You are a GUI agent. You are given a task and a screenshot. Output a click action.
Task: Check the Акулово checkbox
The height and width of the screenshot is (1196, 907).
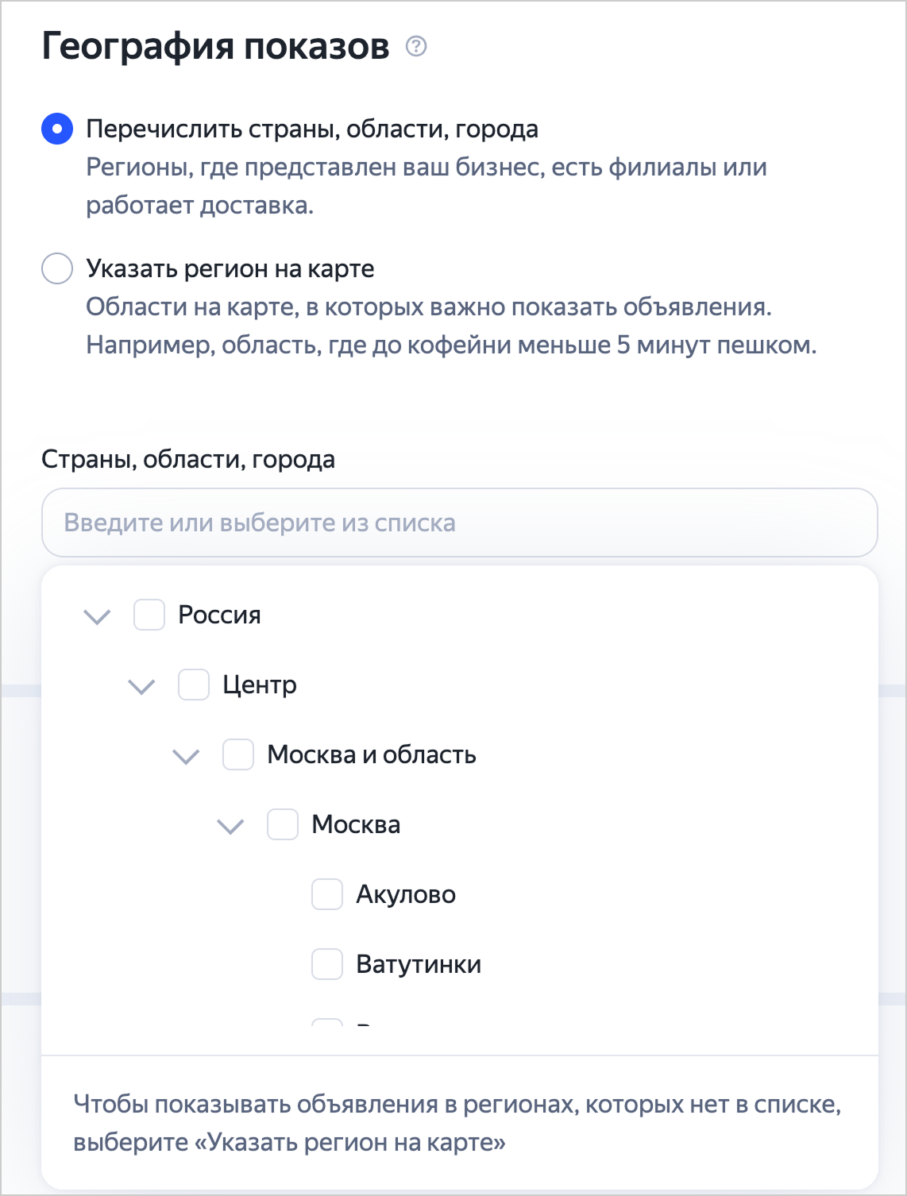(x=327, y=894)
